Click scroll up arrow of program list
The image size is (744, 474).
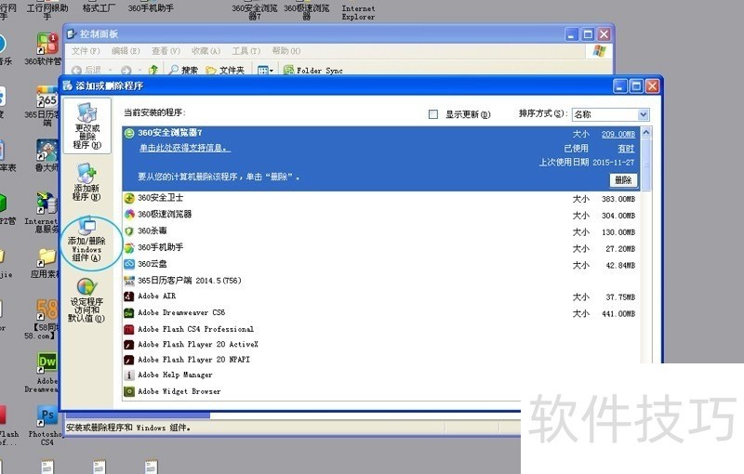coord(646,133)
